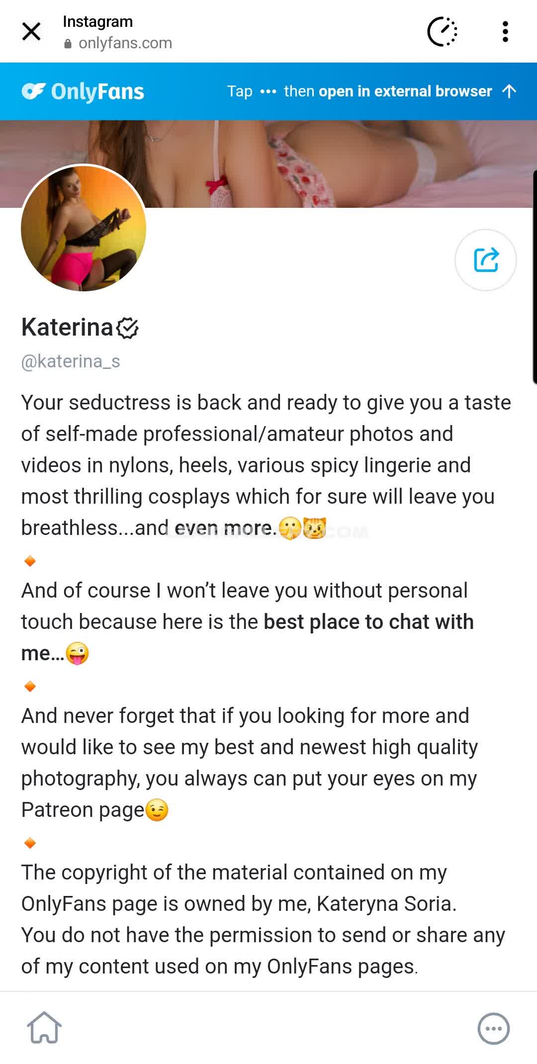
Task: Click the Katerina profile name heading
Action: (x=67, y=328)
